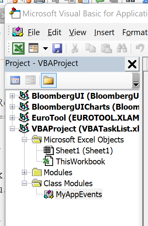Click the View Microsoft Excel icon

coord(18,48)
